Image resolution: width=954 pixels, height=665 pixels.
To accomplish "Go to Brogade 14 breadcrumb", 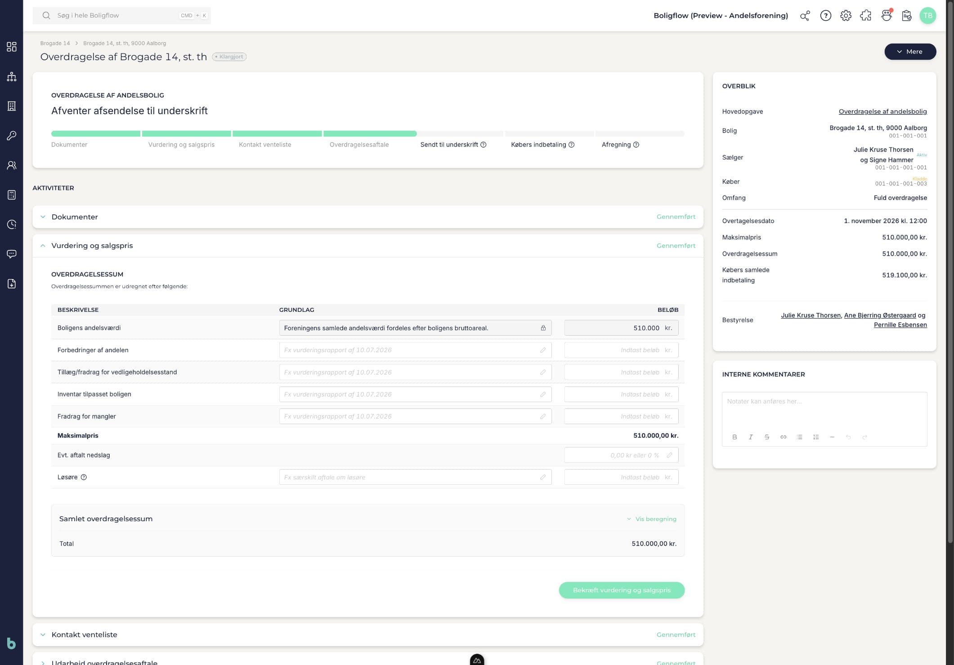I will pos(55,43).
